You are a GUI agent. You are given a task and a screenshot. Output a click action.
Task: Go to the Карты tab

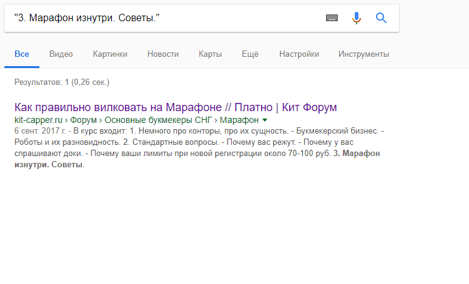210,54
